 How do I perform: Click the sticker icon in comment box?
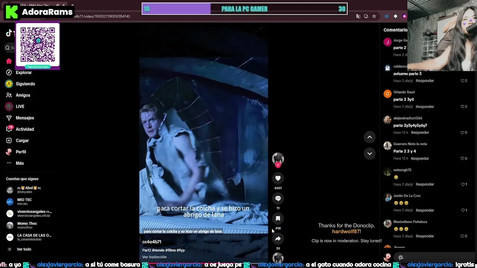[401, 257]
